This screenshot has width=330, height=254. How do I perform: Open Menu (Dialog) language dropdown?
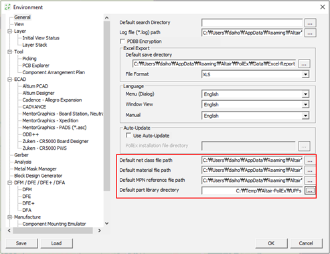(305, 94)
